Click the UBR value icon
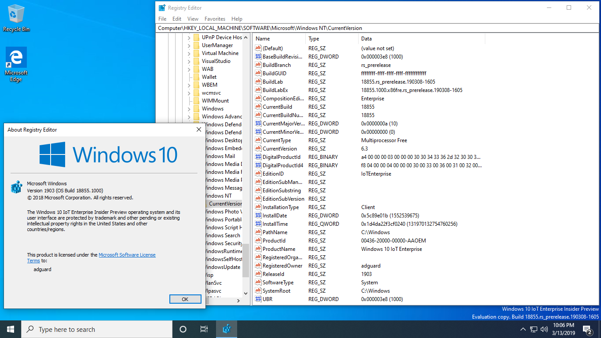The height and width of the screenshot is (338, 601). point(258,299)
